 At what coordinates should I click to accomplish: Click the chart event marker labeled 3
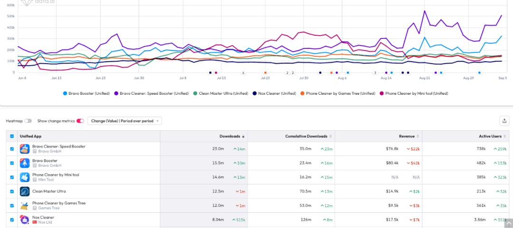click(375, 73)
